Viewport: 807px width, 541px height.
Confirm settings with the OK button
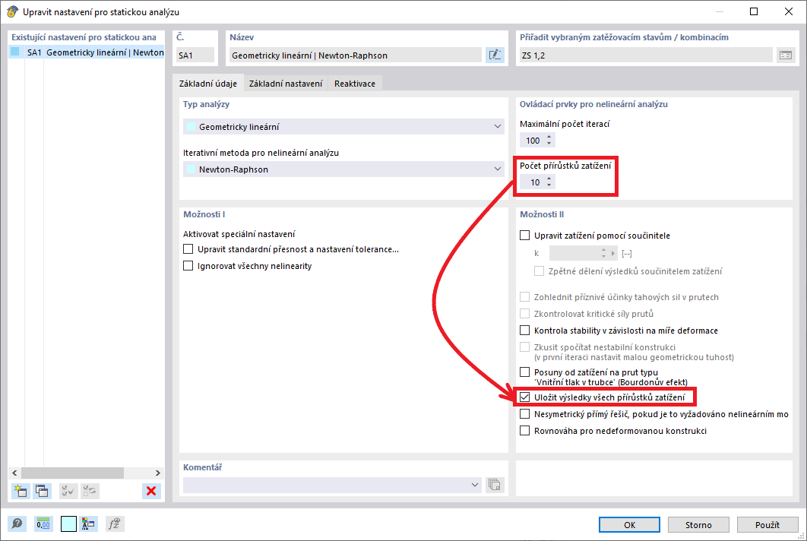click(629, 524)
